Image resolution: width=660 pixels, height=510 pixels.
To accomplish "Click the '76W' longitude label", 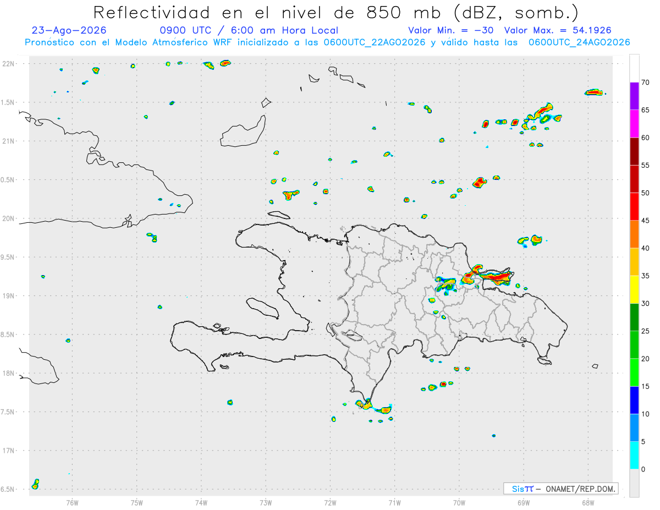I will pyautogui.click(x=72, y=503).
